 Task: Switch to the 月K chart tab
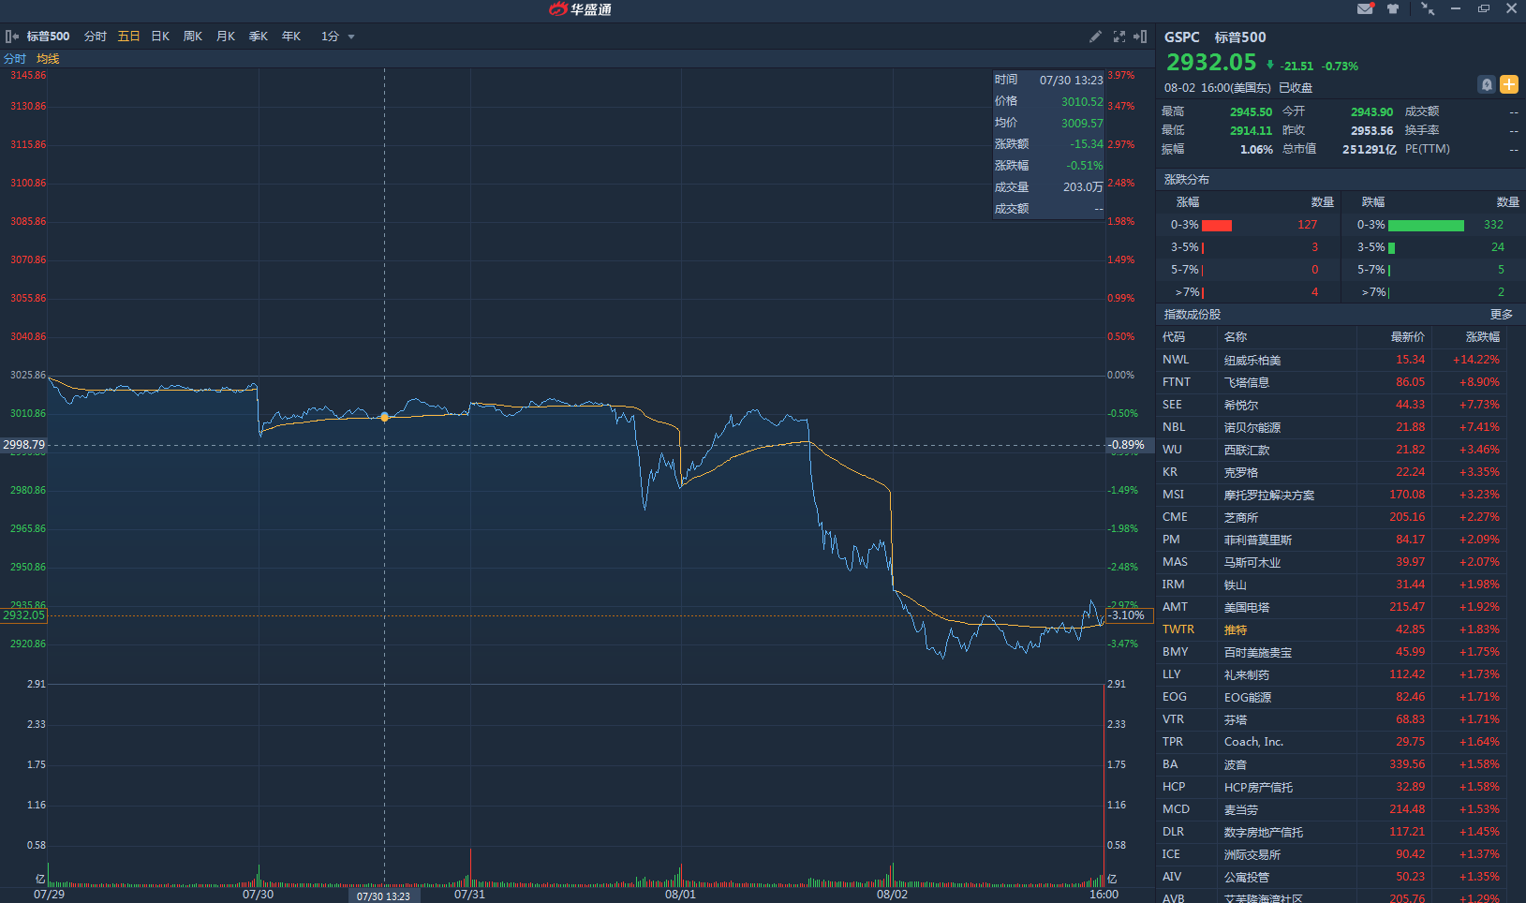pos(226,37)
